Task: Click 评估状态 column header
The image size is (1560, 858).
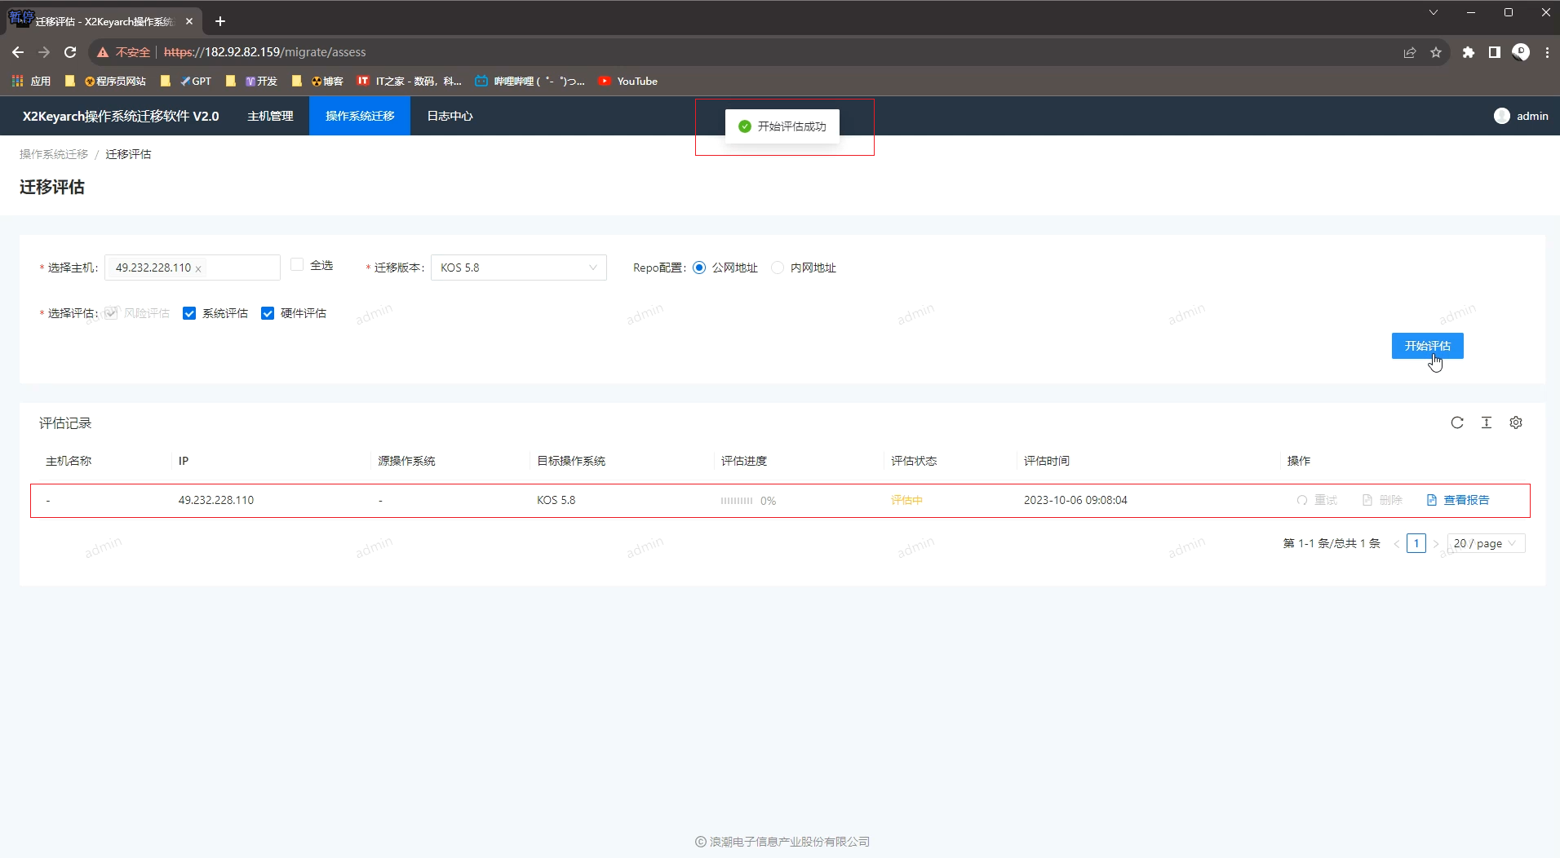Action: tap(914, 461)
